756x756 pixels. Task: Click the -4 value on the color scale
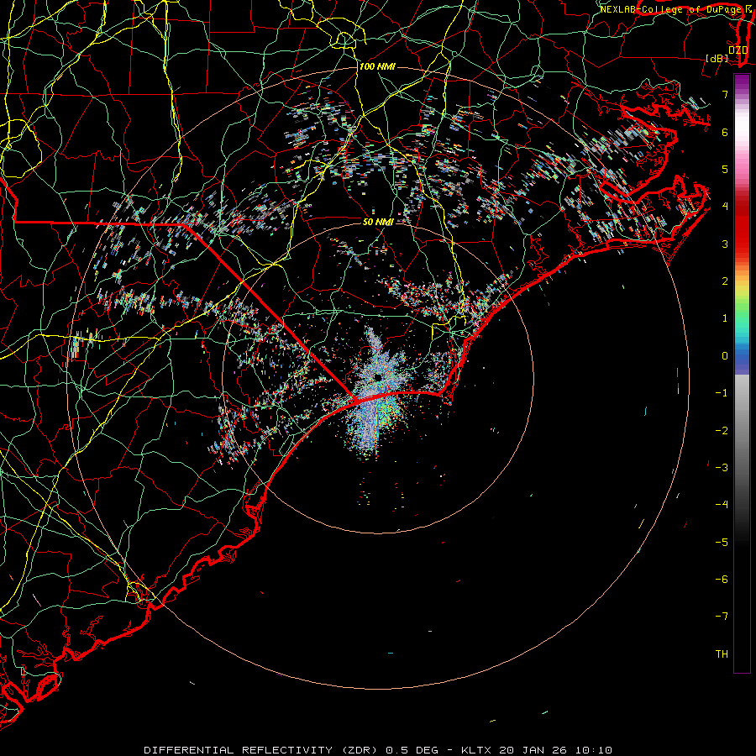(x=722, y=504)
